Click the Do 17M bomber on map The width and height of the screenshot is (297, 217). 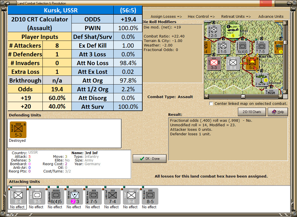[261, 80]
